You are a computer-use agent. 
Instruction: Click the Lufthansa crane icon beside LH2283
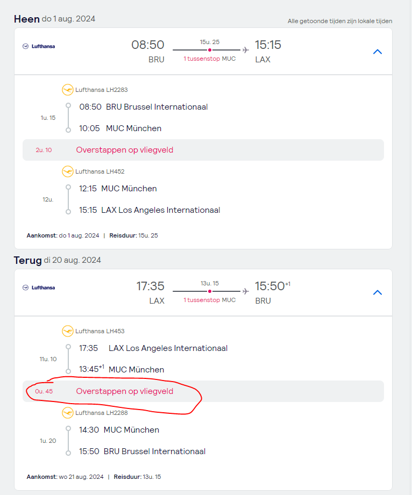click(68, 90)
